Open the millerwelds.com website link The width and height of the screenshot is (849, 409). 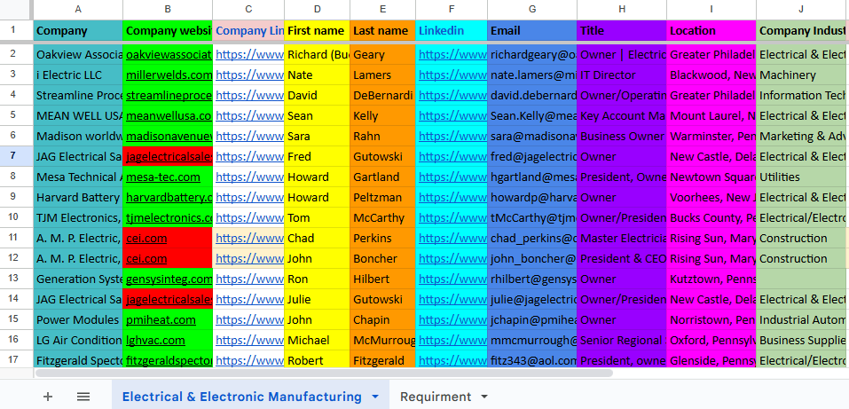pos(169,75)
